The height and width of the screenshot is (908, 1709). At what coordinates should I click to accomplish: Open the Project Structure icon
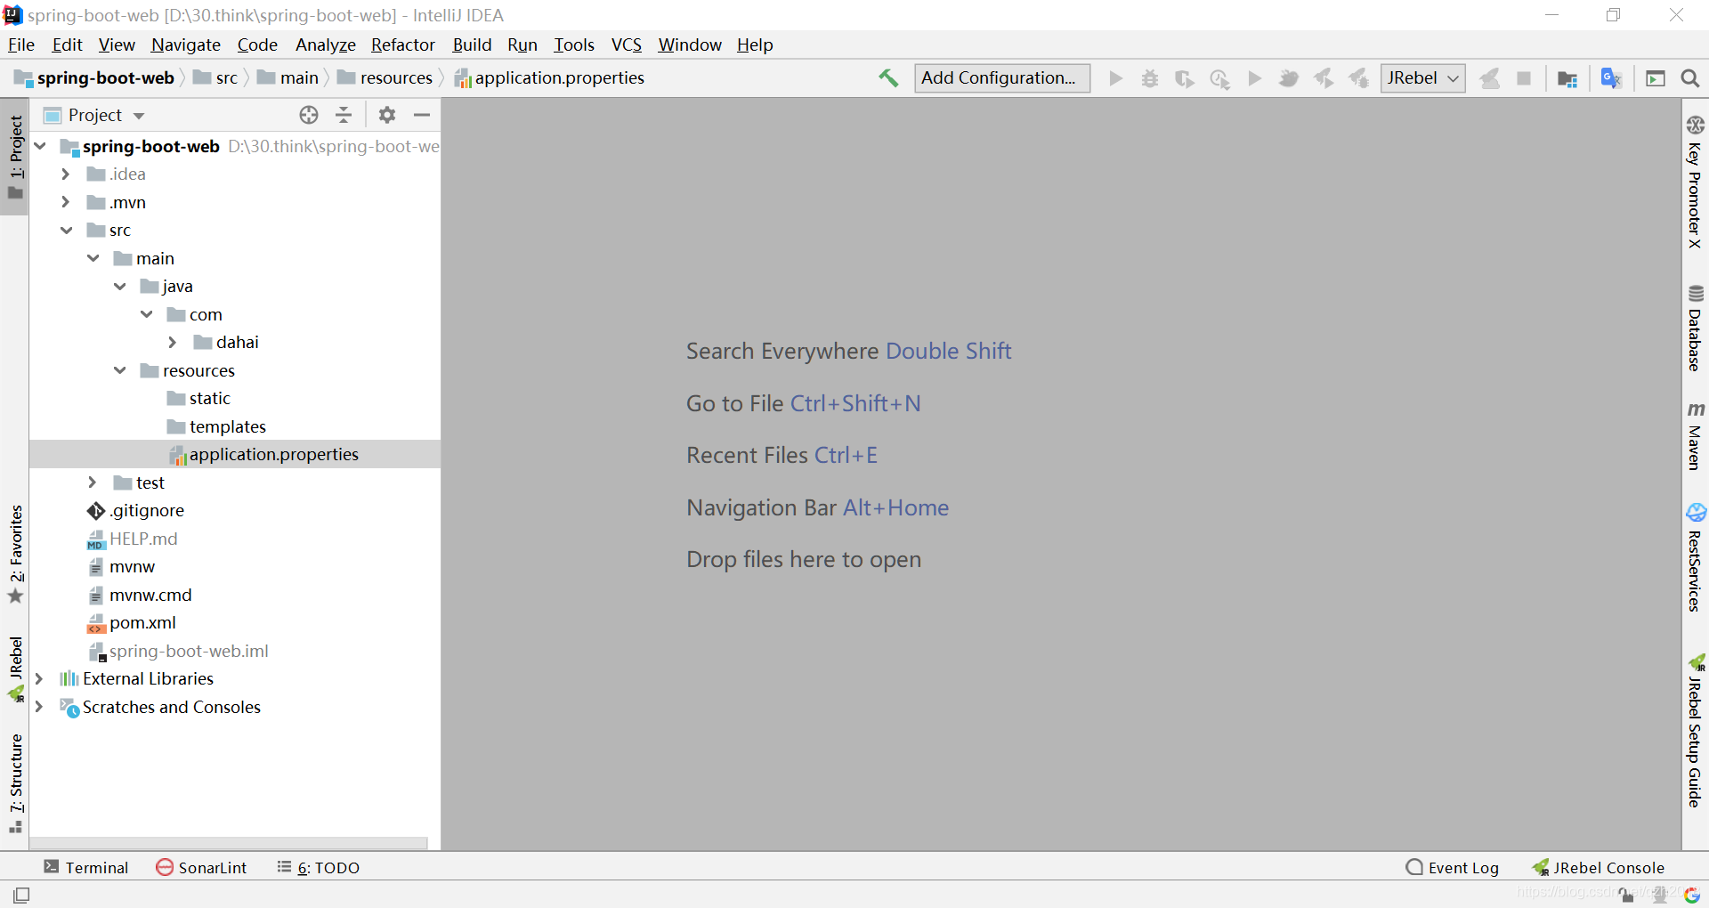(x=1567, y=78)
